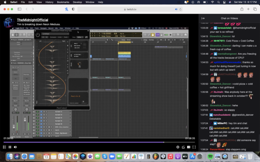
Task: Open the Safari share sheet icon
Action: tap(242, 9)
